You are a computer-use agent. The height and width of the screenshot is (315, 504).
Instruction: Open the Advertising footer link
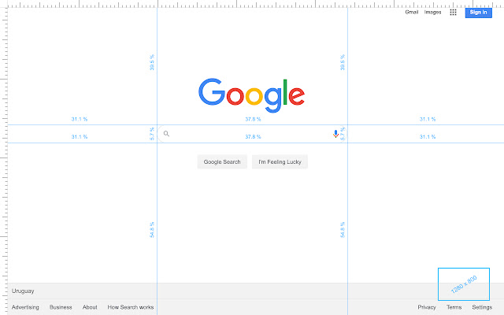click(25, 307)
